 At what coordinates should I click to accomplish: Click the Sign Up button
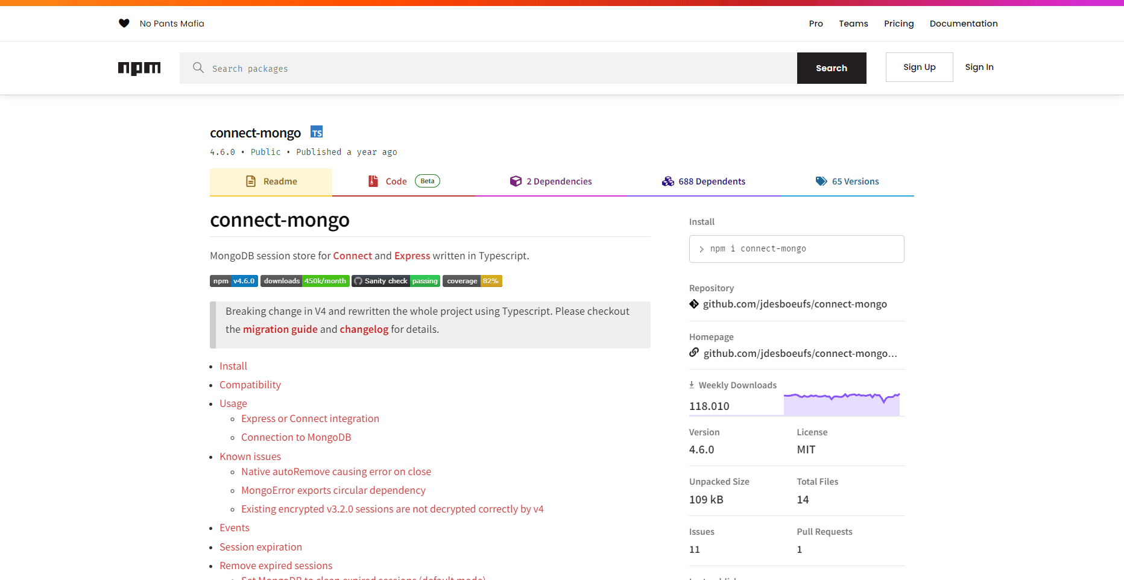coord(919,67)
